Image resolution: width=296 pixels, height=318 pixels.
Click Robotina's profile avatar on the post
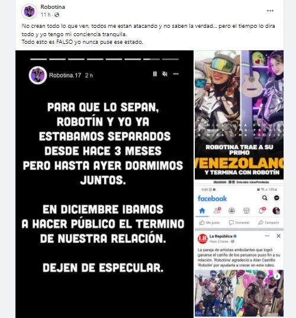tap(30, 12)
